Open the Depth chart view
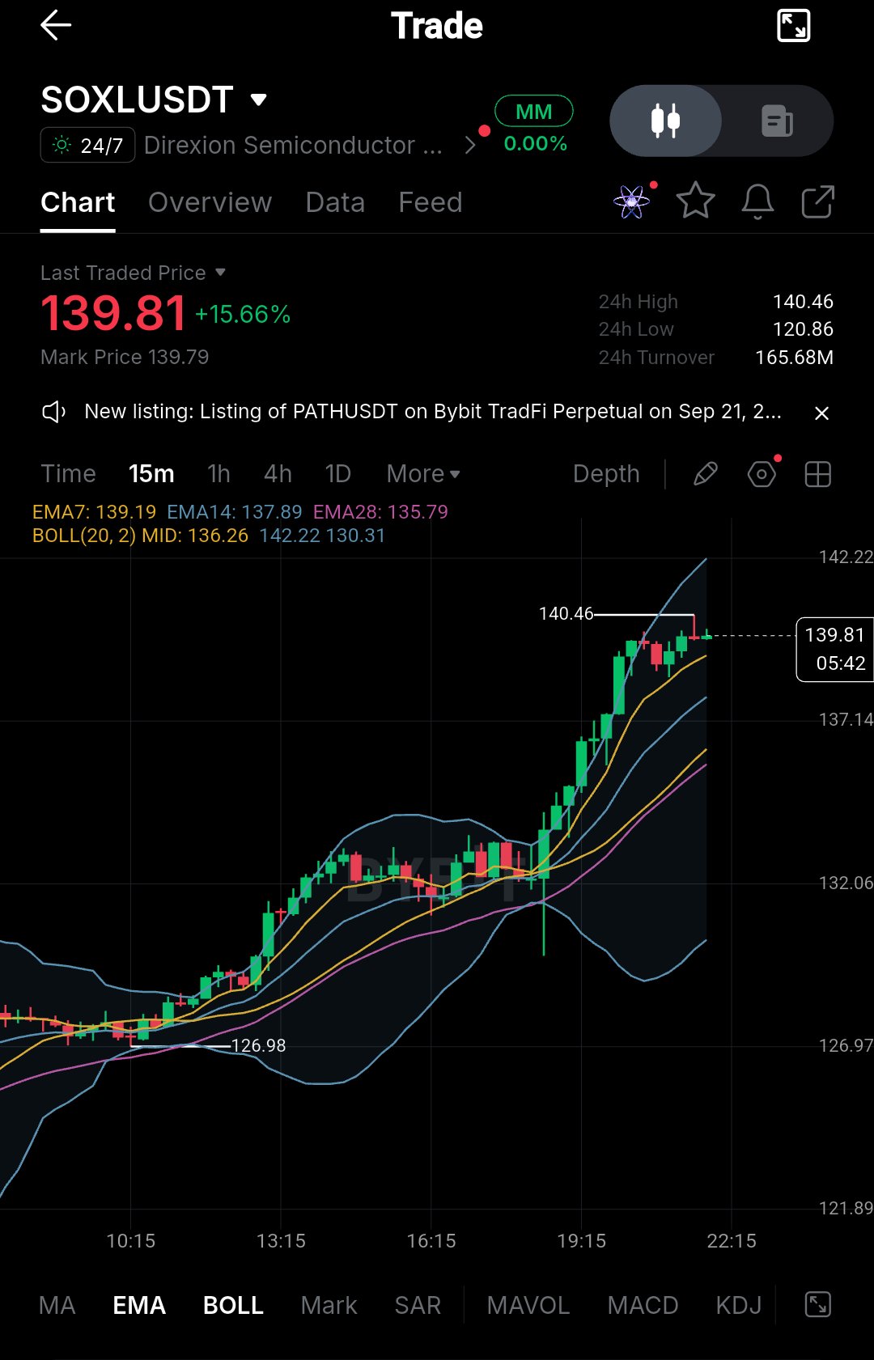 point(606,473)
